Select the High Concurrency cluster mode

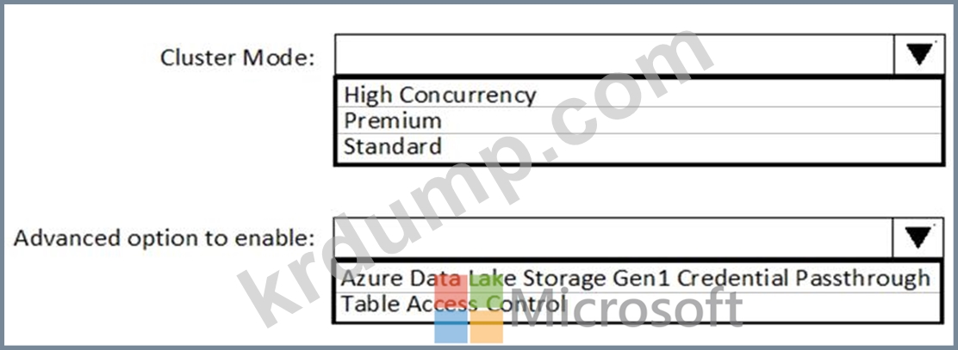[x=439, y=95]
